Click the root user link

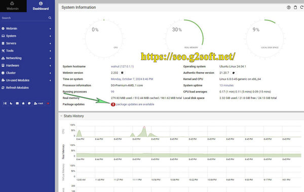39,104
